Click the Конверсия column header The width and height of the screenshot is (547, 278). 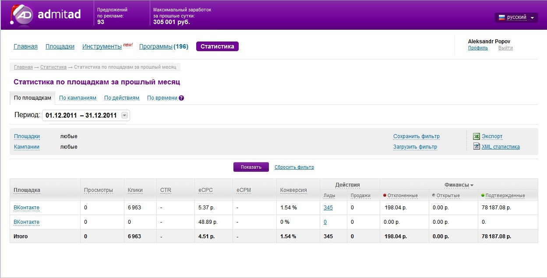tap(293, 190)
